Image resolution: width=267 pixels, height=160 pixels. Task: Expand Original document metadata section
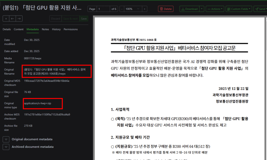6,139
